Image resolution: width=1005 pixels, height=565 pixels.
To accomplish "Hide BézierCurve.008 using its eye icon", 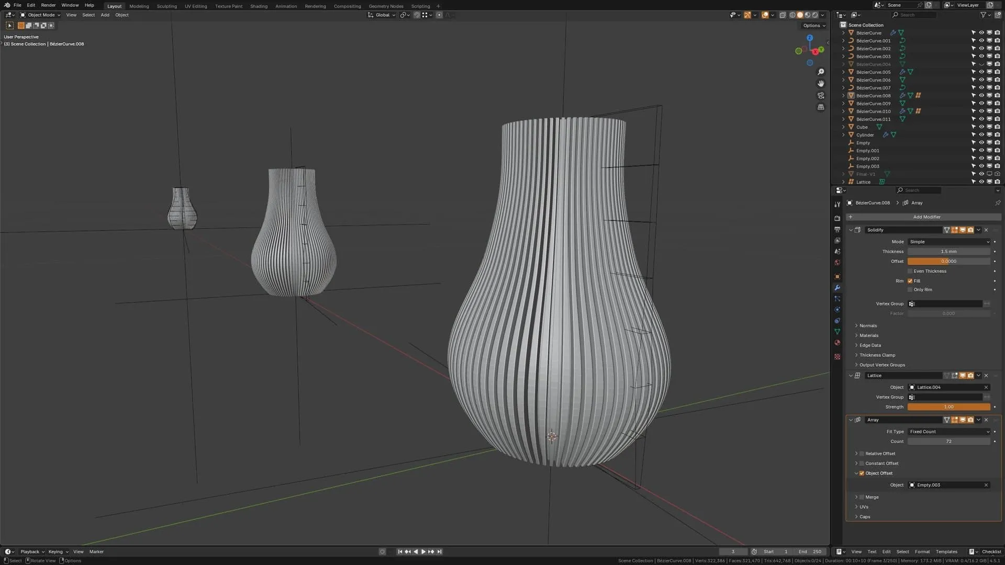I will tap(981, 96).
